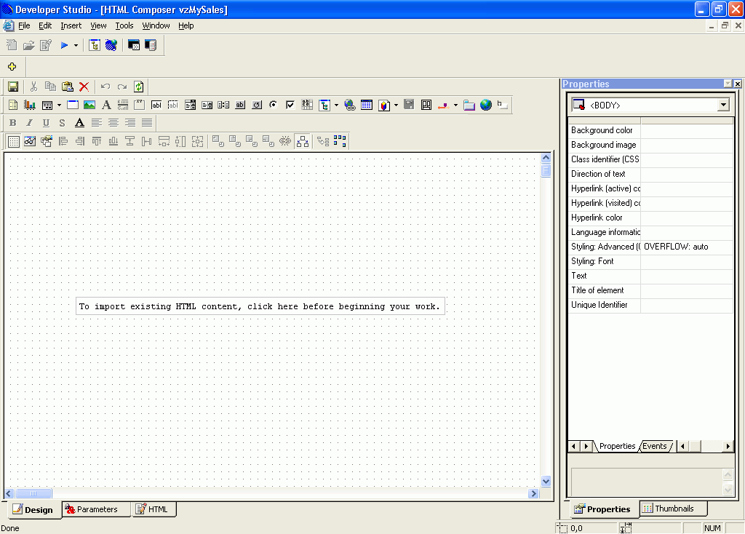The height and width of the screenshot is (534, 745).
Task: Click the Background color value field
Action: pos(687,130)
